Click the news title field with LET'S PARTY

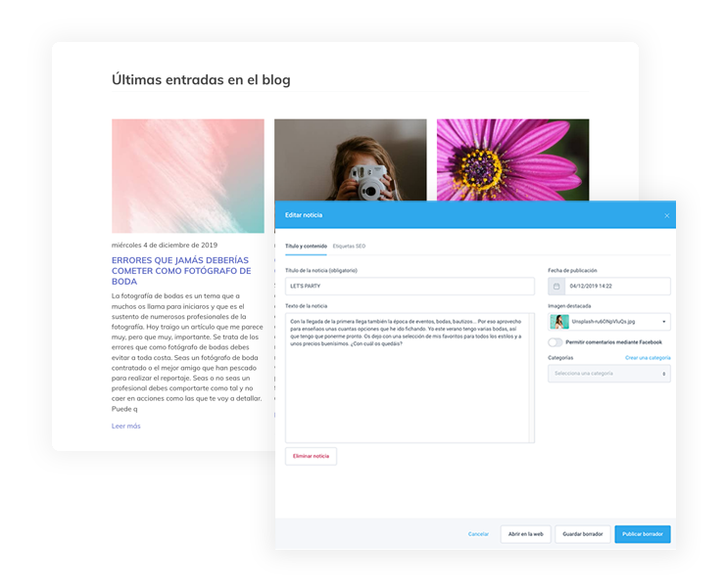click(410, 287)
